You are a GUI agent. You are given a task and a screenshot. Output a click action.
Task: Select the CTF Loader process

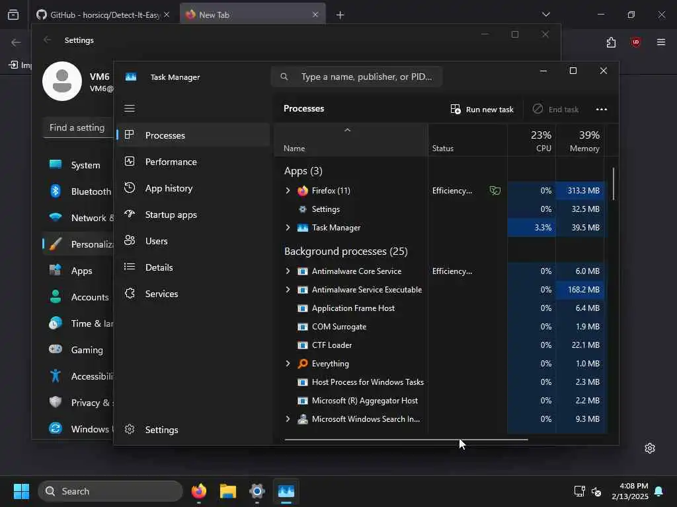(440, 345)
